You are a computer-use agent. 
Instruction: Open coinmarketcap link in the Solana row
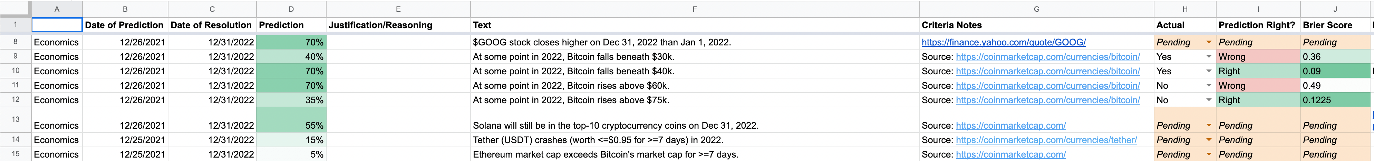point(1011,126)
